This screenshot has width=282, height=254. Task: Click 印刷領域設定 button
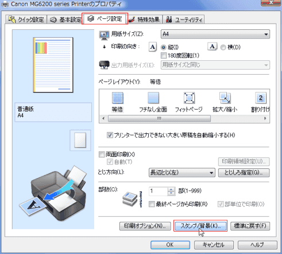pyautogui.click(x=244, y=161)
